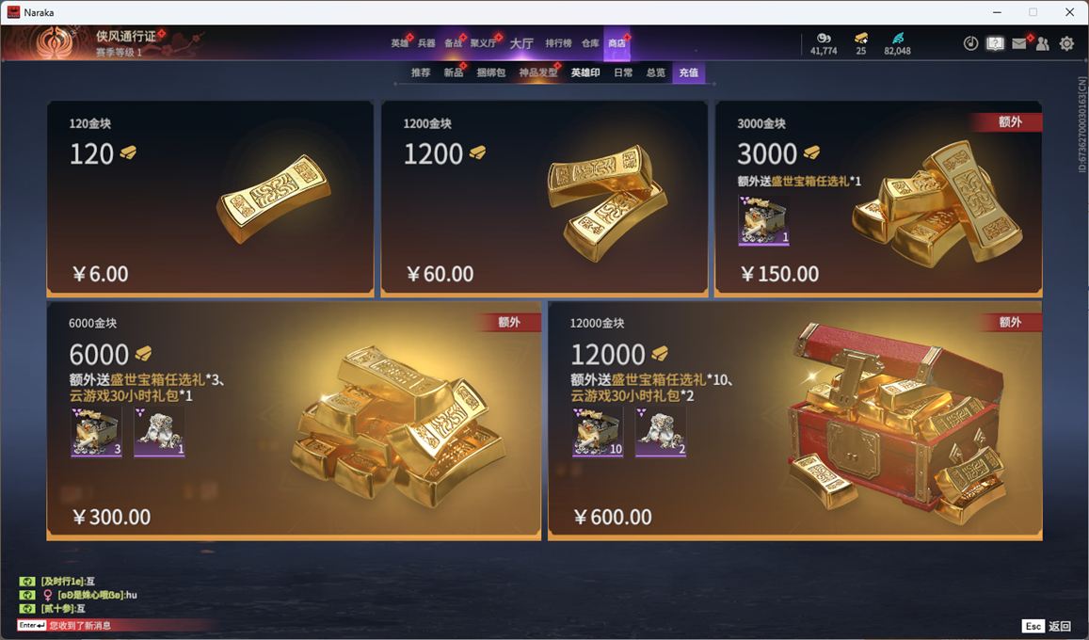Open the settings gear icon
The width and height of the screenshot is (1089, 640).
[x=1066, y=43]
